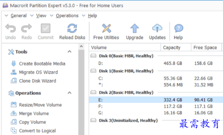Click the sidebar scrollbar up arrow
Viewport: 223px width, 135px height.
point(81,47)
